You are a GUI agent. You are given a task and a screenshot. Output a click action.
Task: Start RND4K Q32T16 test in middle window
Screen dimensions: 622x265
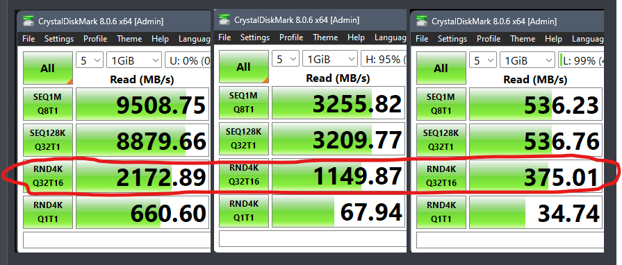(244, 174)
